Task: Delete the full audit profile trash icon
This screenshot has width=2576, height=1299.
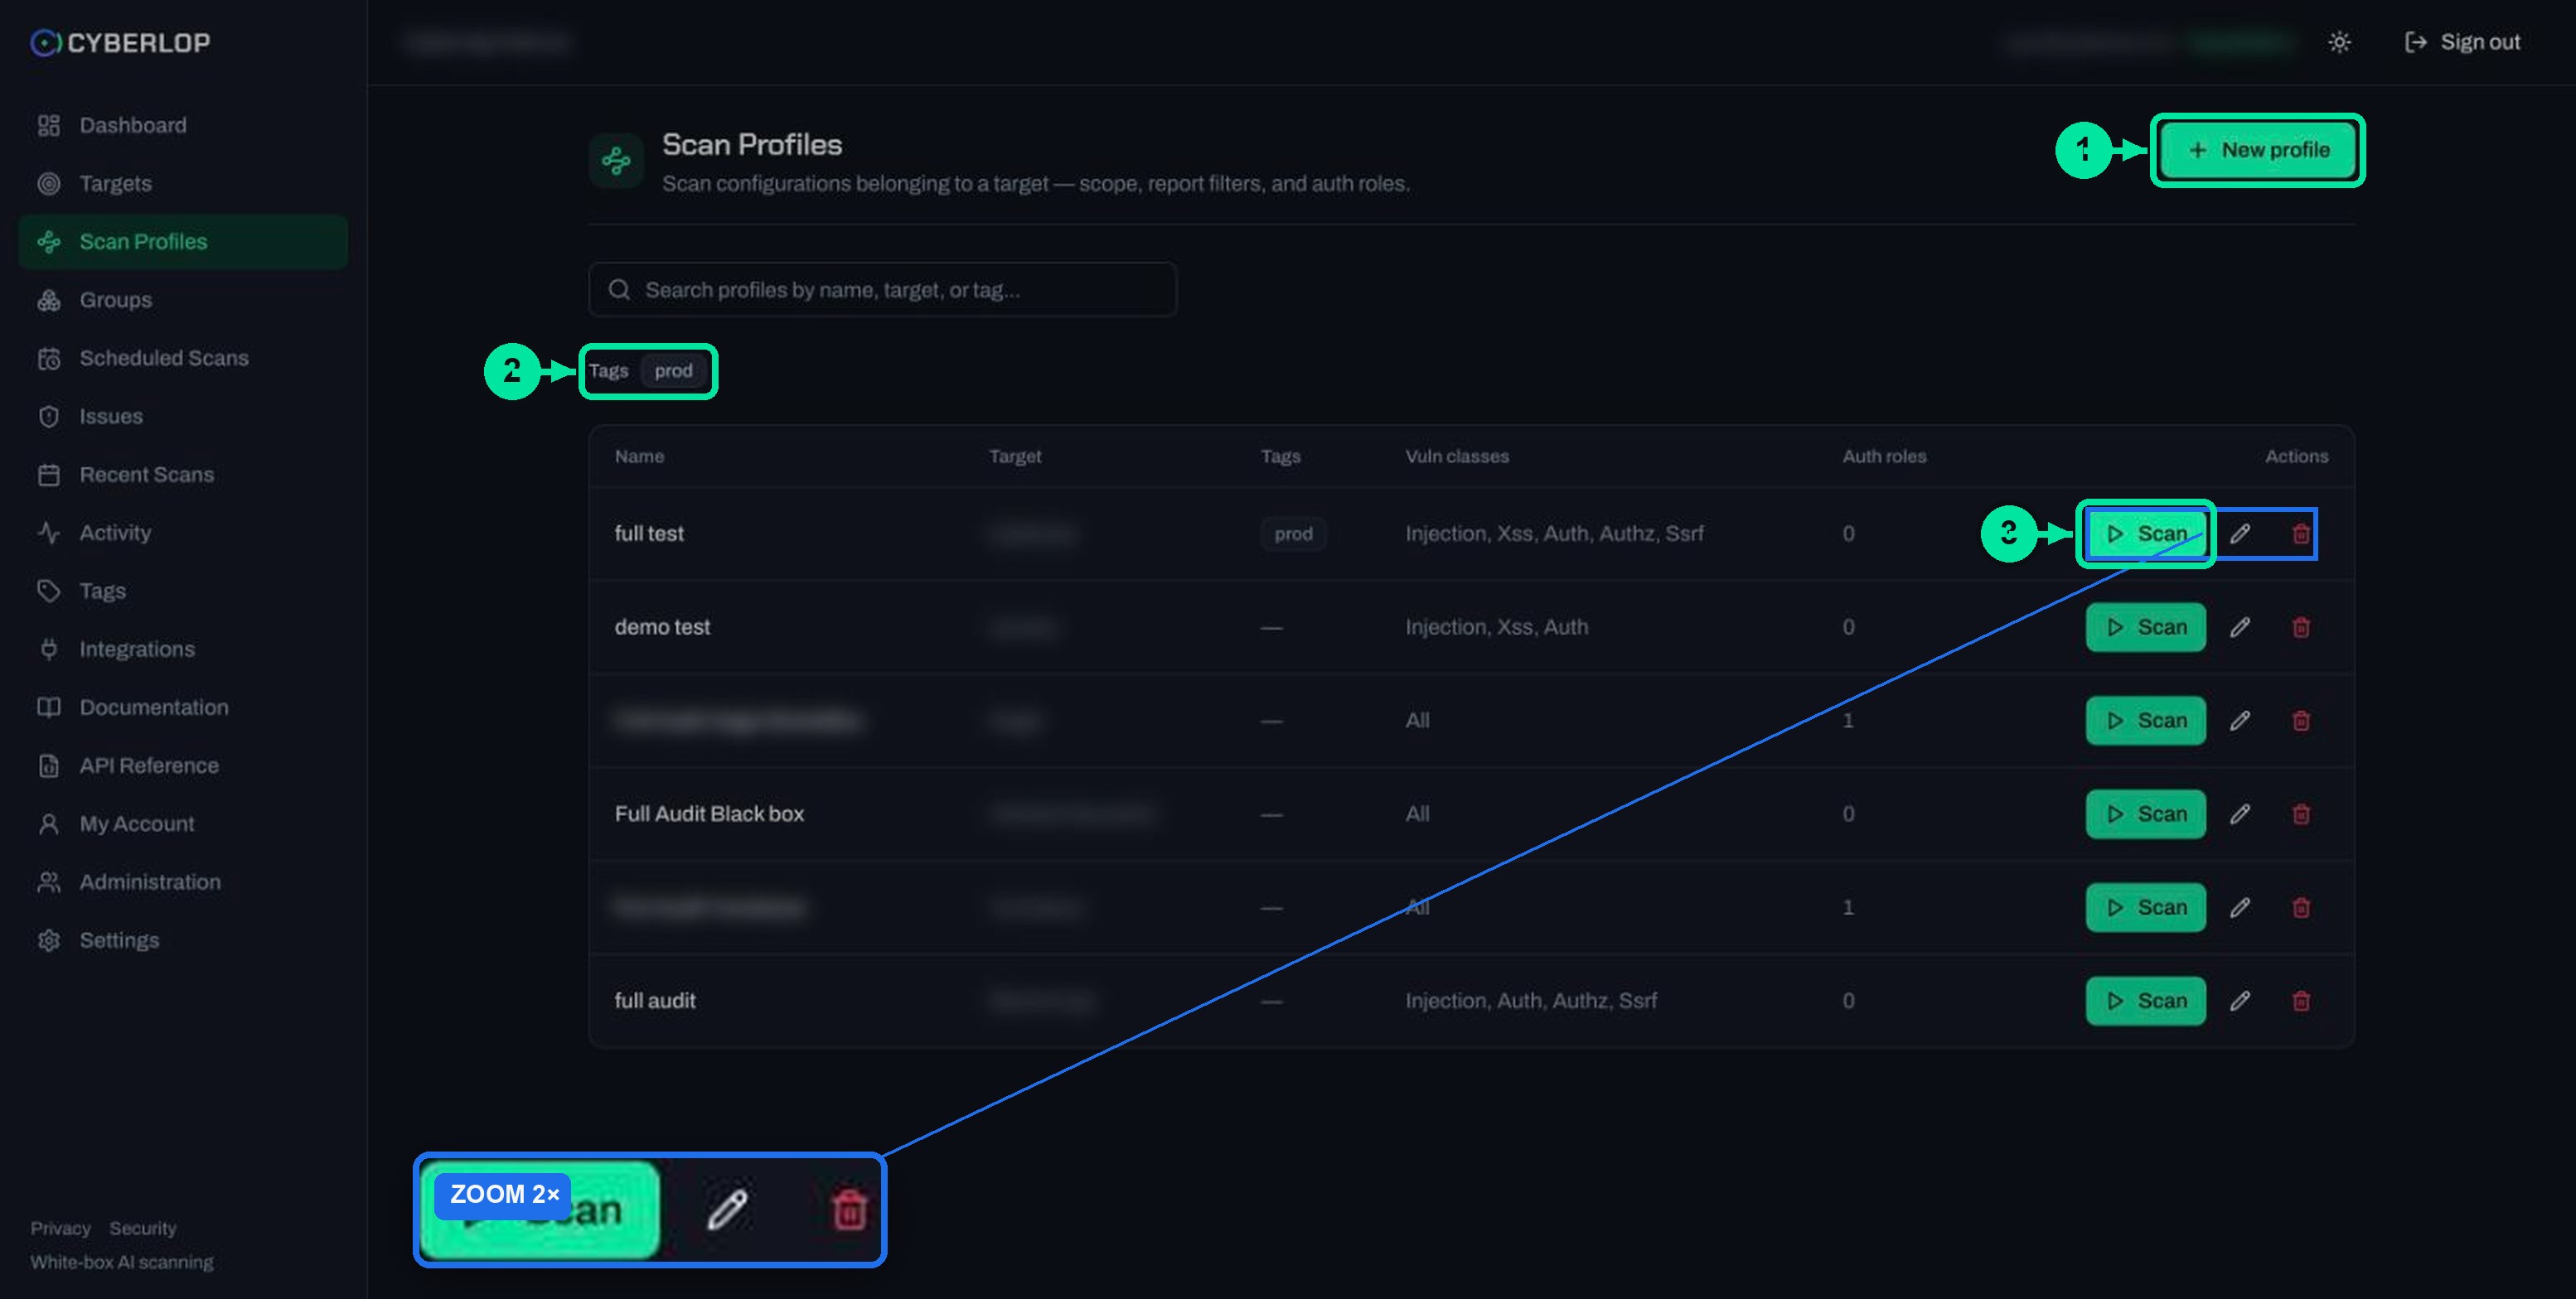Action: [x=2301, y=1002]
